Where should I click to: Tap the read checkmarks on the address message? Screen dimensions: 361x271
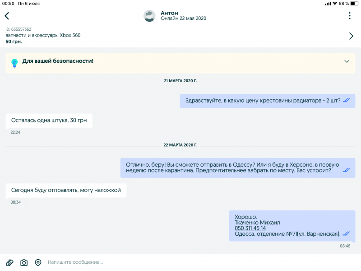point(346,234)
